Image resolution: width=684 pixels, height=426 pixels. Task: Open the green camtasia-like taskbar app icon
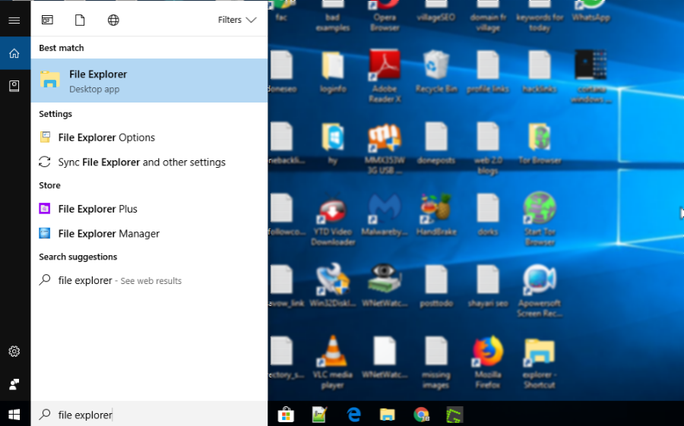click(454, 414)
